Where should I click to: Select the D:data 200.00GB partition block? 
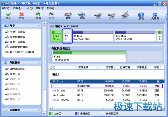click(x=93, y=36)
